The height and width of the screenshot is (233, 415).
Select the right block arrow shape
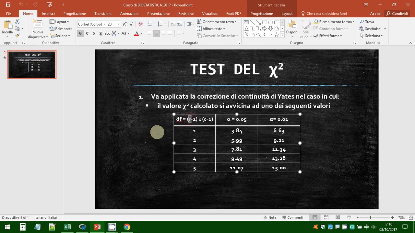[x=265, y=28]
